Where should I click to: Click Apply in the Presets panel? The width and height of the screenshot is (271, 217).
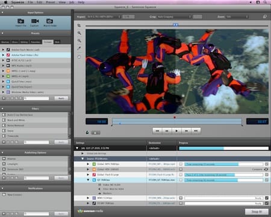pyautogui.click(x=61, y=98)
